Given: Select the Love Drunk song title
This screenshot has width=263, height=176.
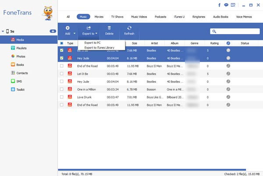Looking at the screenshot, I should click(x=84, y=97).
